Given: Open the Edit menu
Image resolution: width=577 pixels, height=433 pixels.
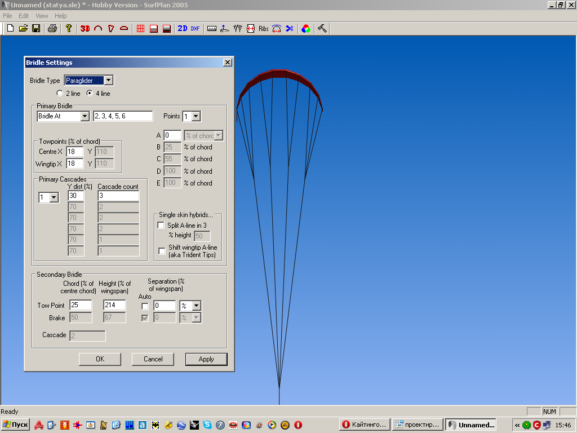Looking at the screenshot, I should point(24,16).
